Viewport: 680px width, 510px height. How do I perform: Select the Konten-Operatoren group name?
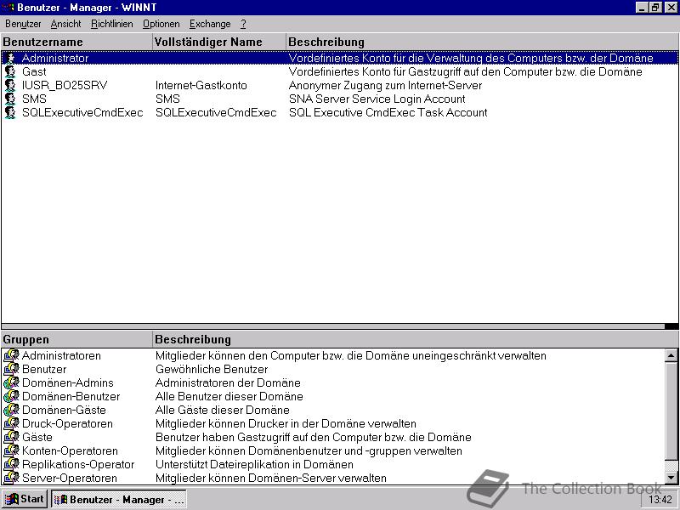[70, 451]
